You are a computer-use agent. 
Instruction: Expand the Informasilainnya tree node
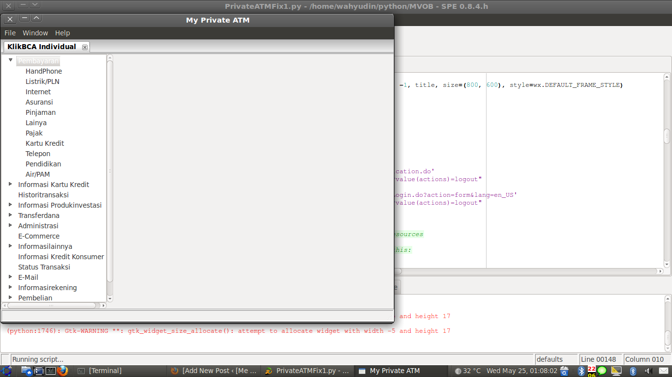(x=11, y=246)
